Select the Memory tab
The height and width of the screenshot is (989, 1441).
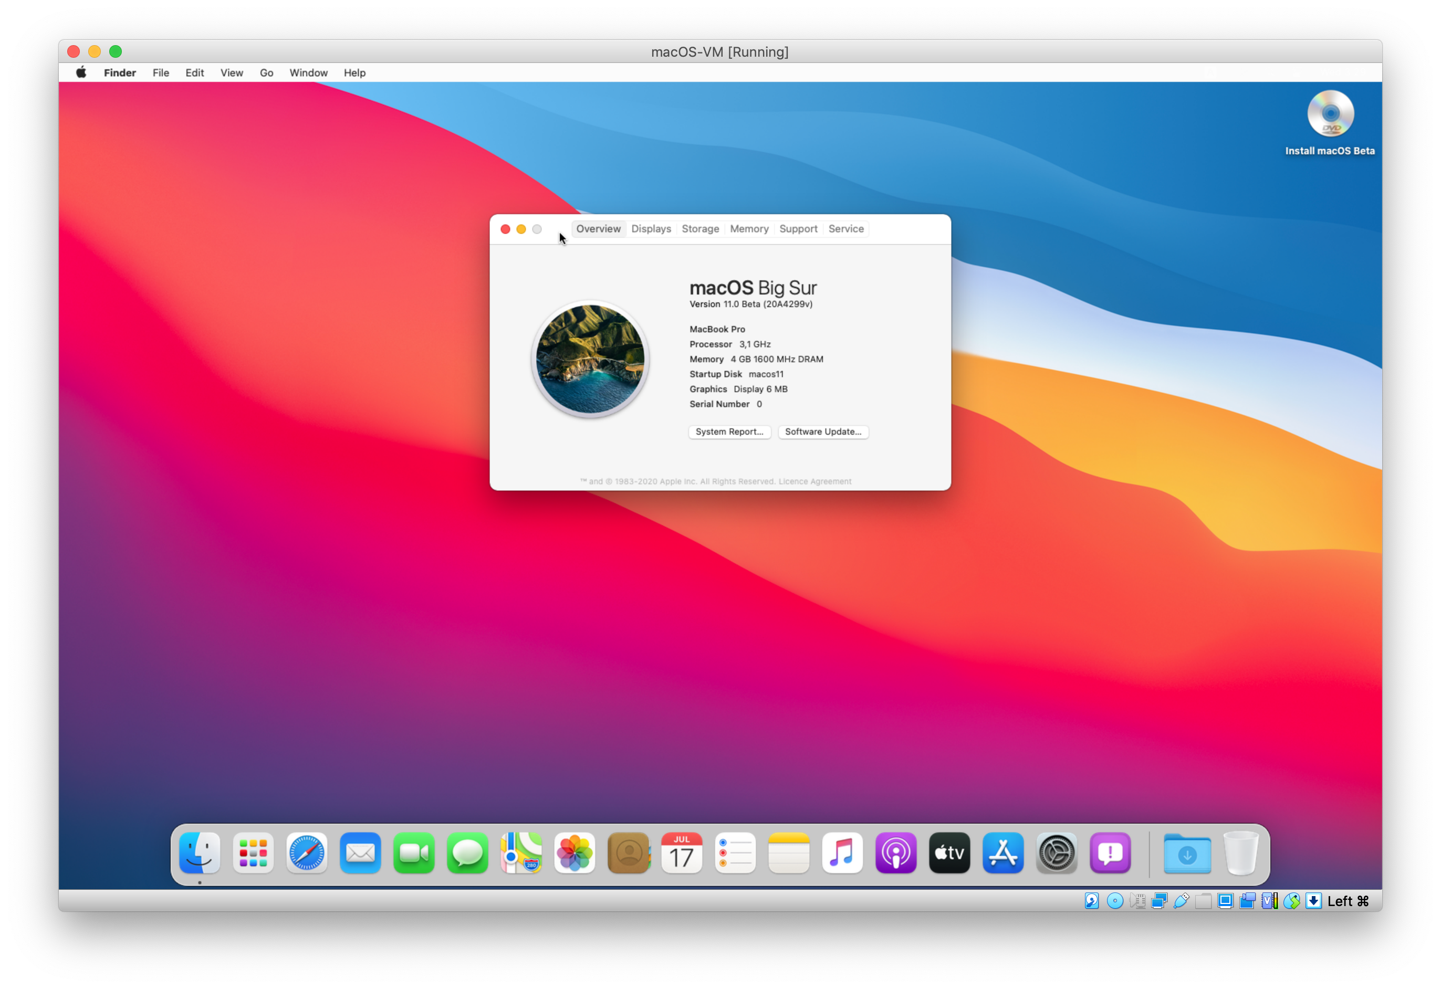tap(749, 229)
